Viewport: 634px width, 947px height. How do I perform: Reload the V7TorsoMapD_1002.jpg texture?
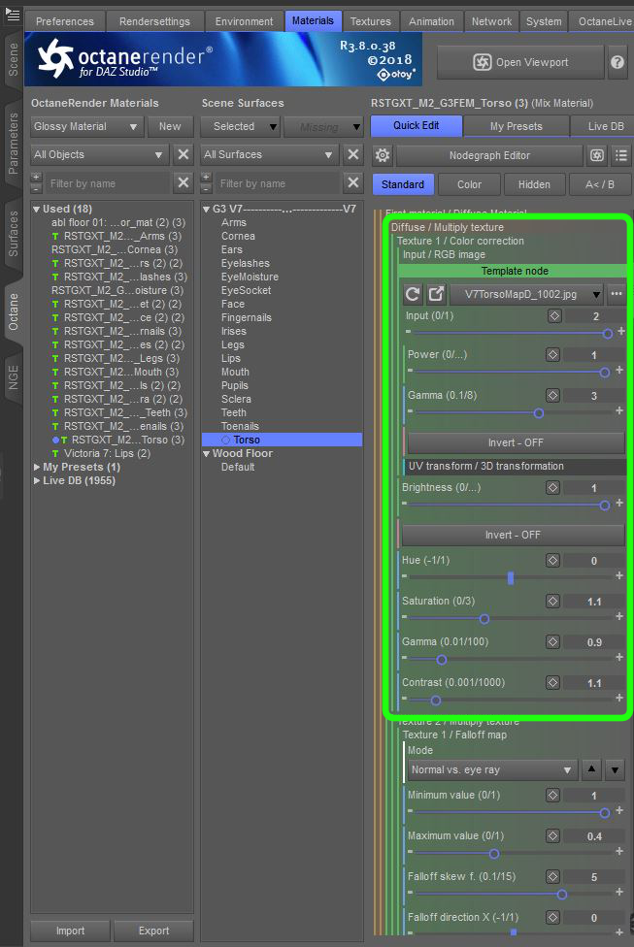413,294
